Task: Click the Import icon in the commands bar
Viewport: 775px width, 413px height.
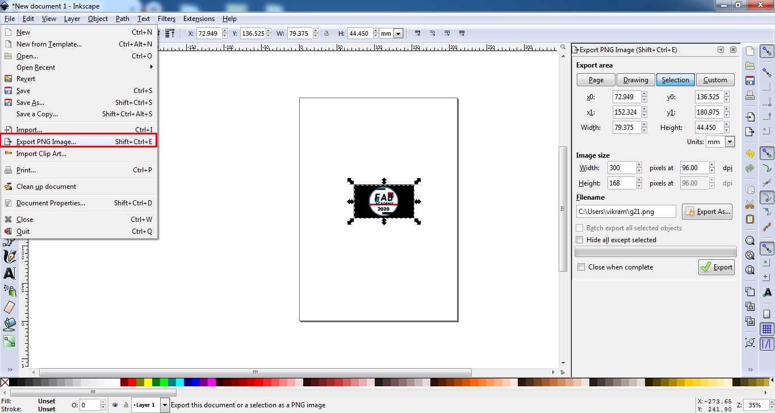Action: 750,117
